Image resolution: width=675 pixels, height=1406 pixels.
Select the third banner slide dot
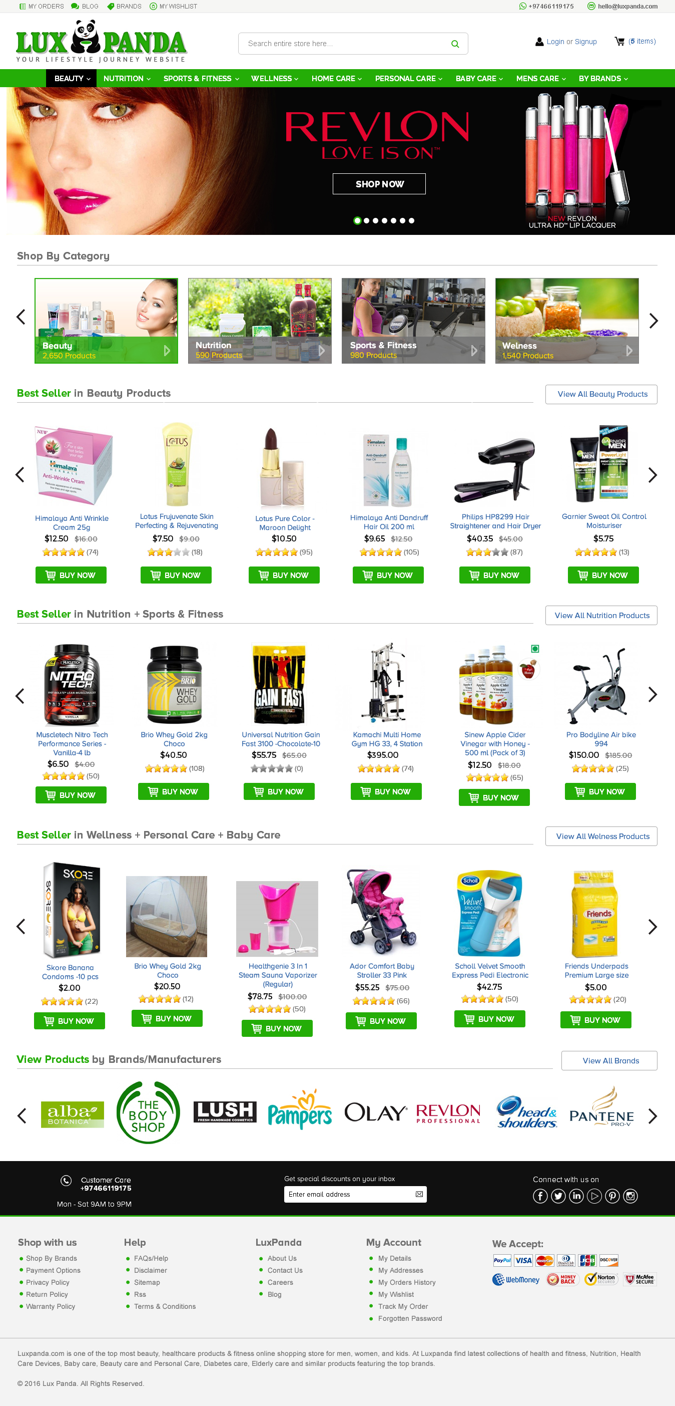(375, 220)
